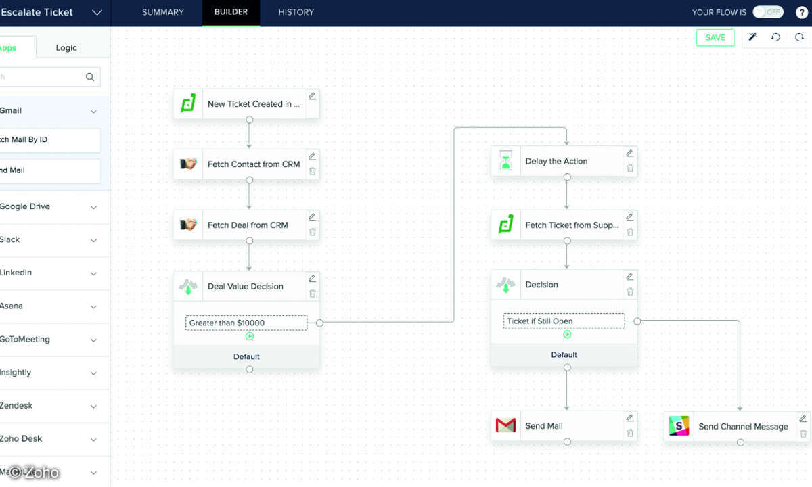Redo the last builder change
Image resolution: width=812 pixels, height=487 pixels.
799,37
